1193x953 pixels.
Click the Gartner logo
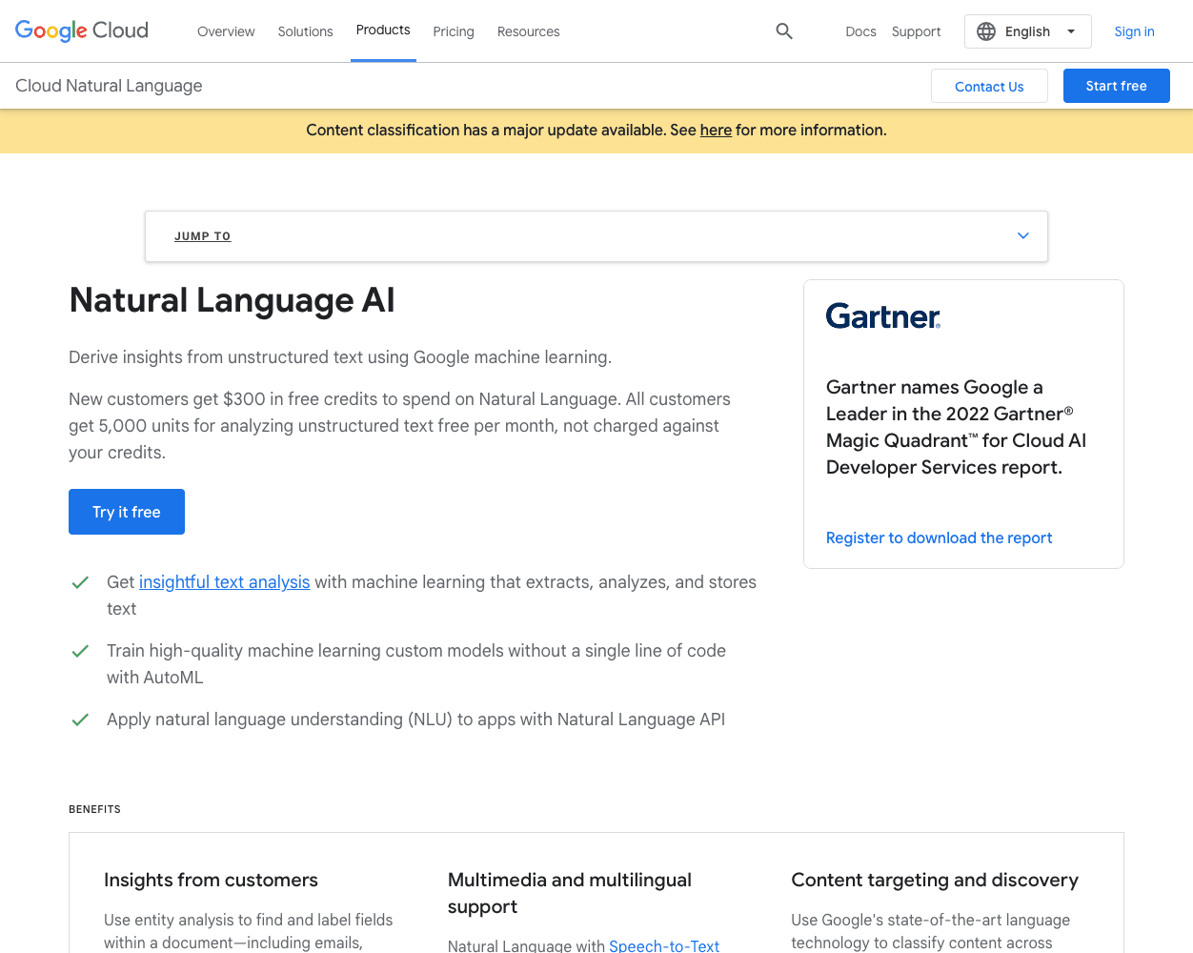(x=883, y=315)
